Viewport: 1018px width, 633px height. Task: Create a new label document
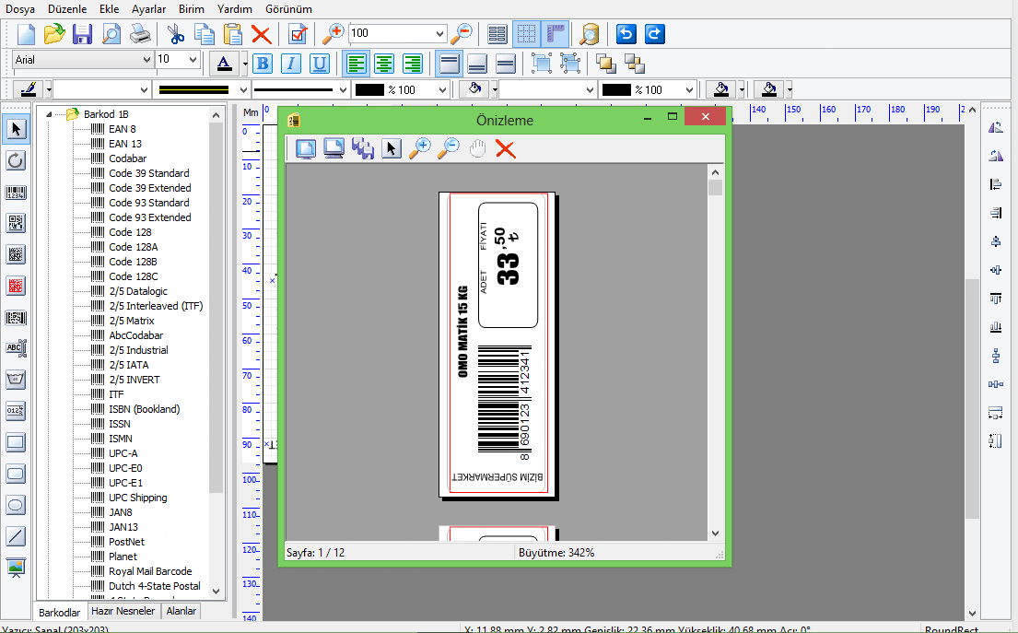(x=25, y=34)
